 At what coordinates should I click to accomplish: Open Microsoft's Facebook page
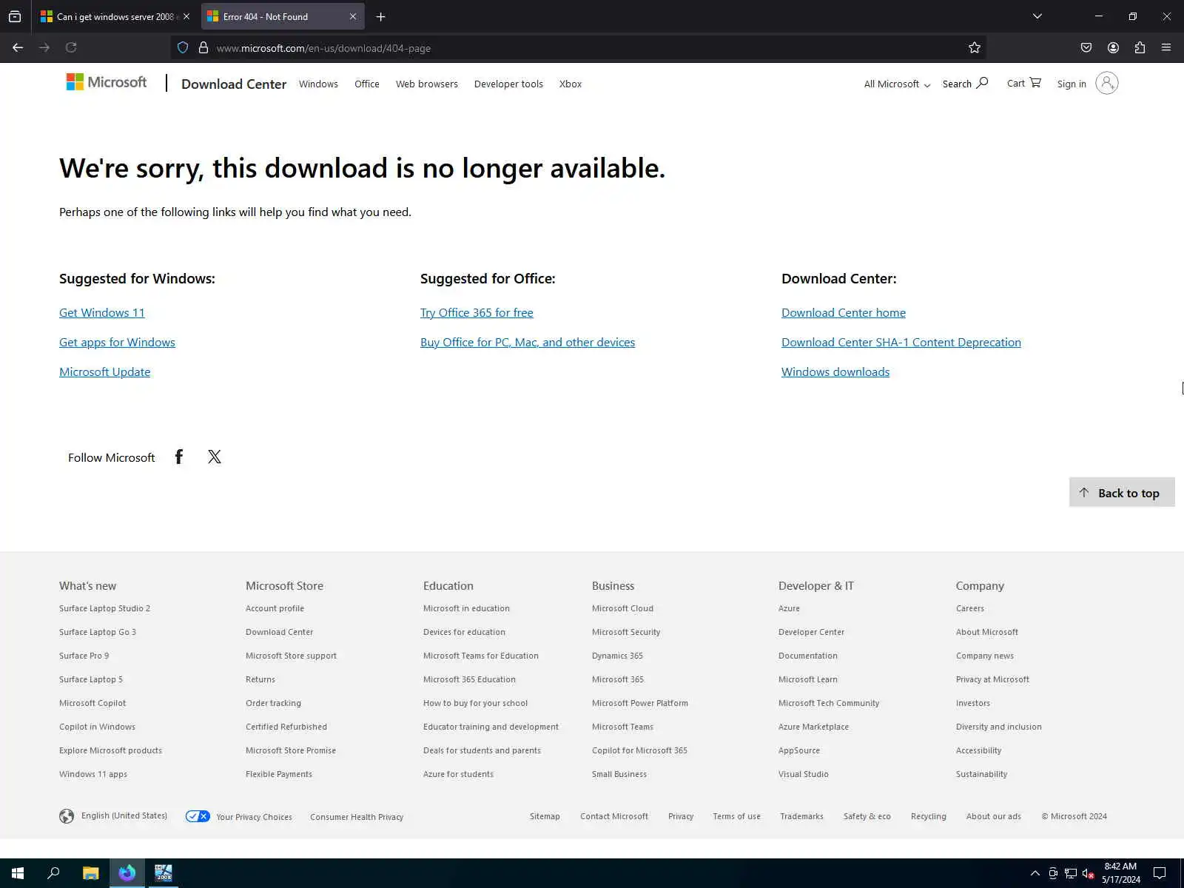pyautogui.click(x=178, y=457)
